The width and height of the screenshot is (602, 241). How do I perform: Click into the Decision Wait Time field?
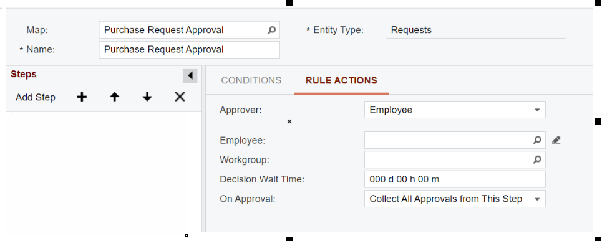pyautogui.click(x=455, y=179)
